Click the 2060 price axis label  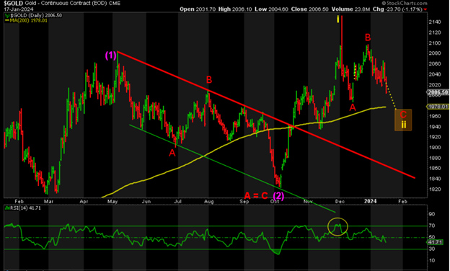coord(434,64)
